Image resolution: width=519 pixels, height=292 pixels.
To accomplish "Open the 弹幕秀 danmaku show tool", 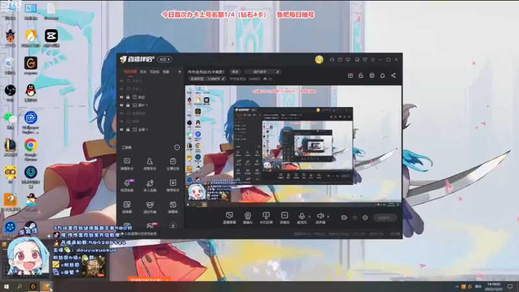I will click(x=173, y=207).
